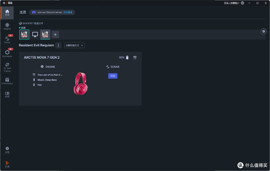The width and height of the screenshot is (270, 171).
Task: Click the 2.4G wireless connection icon in header
Action: [x=135, y=58]
